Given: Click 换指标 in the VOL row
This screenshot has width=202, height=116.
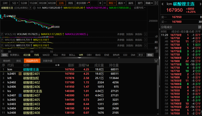Looking at the screenshot, I should (139, 34).
